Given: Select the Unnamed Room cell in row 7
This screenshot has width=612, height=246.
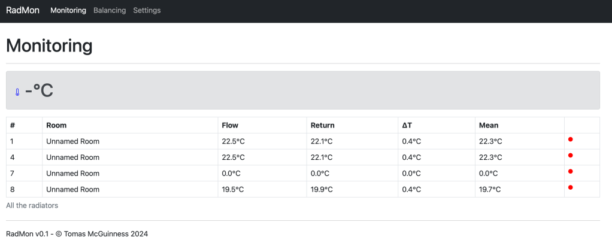Looking at the screenshot, I should point(72,174).
